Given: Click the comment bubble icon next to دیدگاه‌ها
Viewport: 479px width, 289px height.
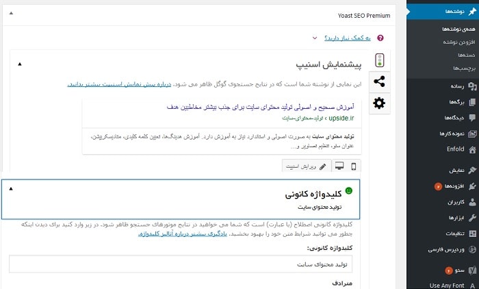Looking at the screenshot, I should [x=472, y=118].
